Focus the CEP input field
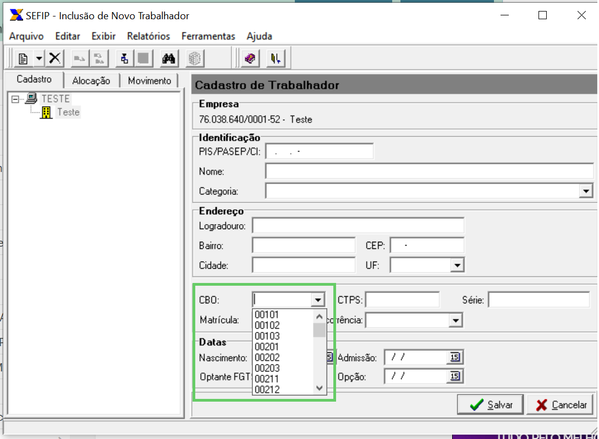This screenshot has width=599, height=439. pos(427,246)
